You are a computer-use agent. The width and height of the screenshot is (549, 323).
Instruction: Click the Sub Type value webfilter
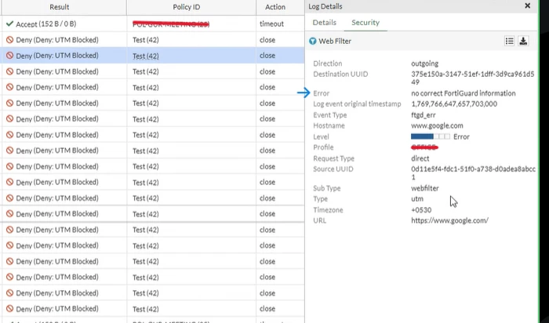[x=425, y=188]
